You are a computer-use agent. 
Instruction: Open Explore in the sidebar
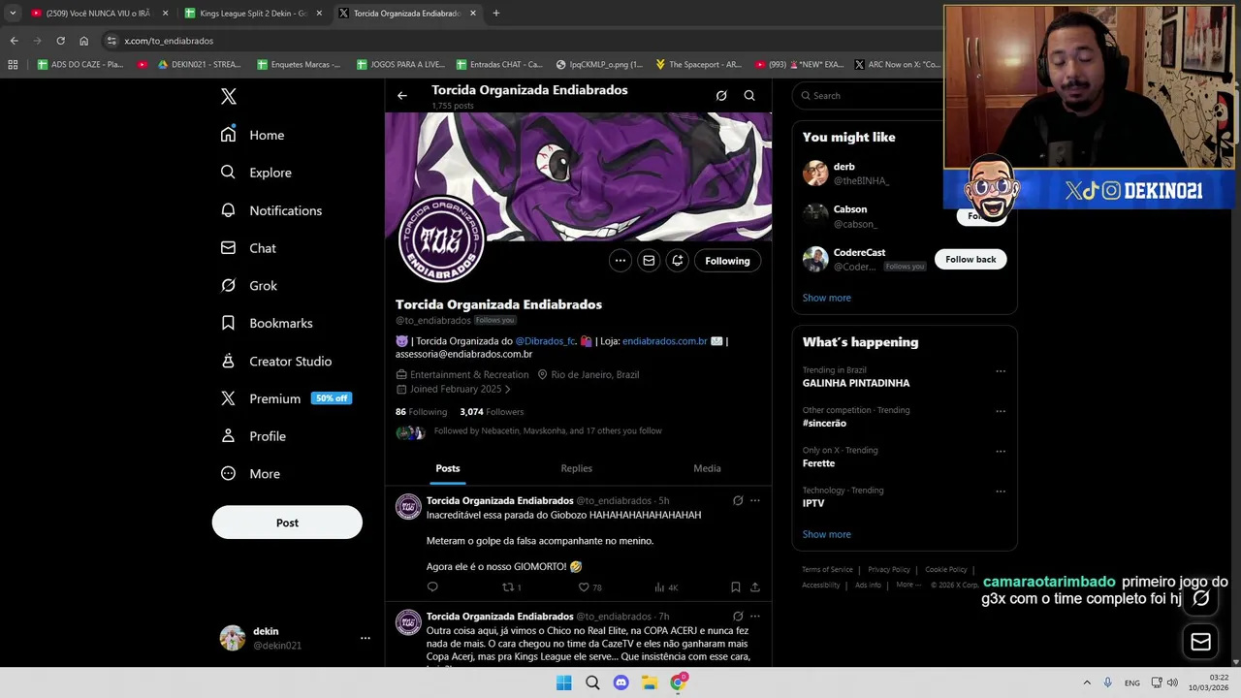pyautogui.click(x=256, y=173)
